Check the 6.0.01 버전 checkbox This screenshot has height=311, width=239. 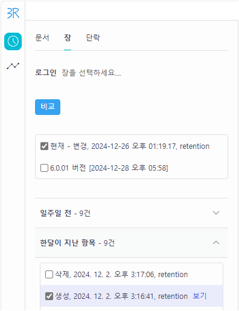pos(44,168)
